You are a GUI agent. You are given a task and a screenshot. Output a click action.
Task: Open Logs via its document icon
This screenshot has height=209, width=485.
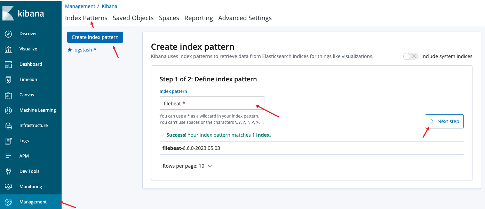click(x=8, y=141)
